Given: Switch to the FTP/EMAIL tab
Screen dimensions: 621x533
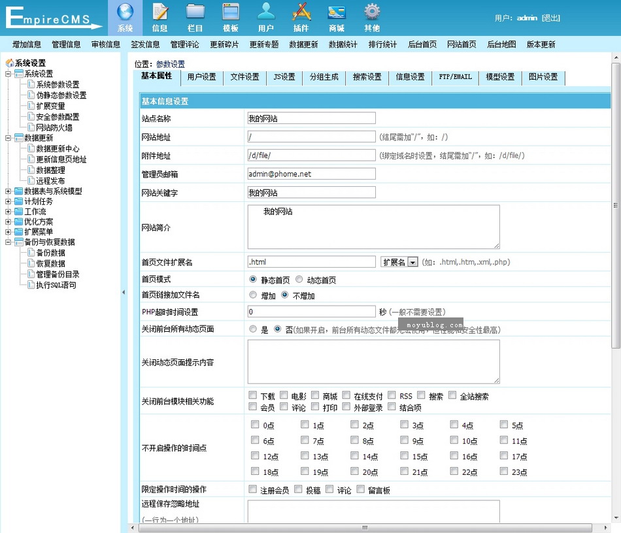Looking at the screenshot, I should (455, 77).
